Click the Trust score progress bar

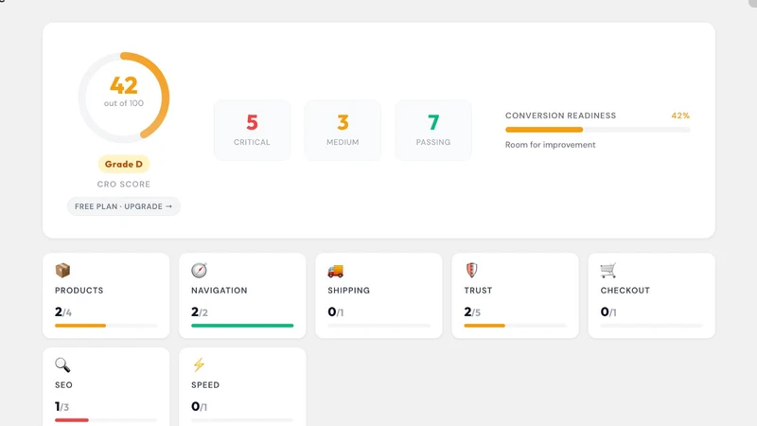(x=515, y=326)
